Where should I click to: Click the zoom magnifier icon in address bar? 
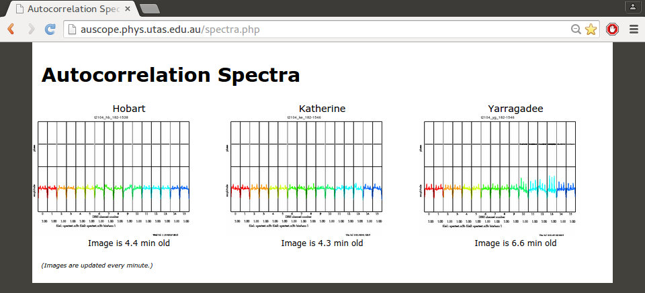(576, 30)
